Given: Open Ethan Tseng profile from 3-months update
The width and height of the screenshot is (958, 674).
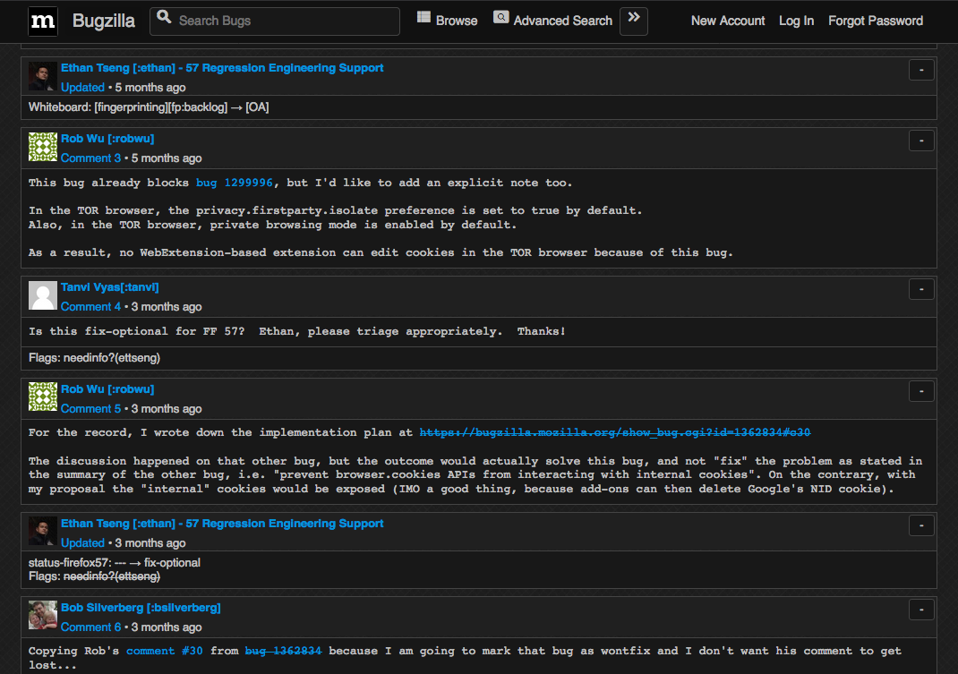Looking at the screenshot, I should click(x=222, y=524).
